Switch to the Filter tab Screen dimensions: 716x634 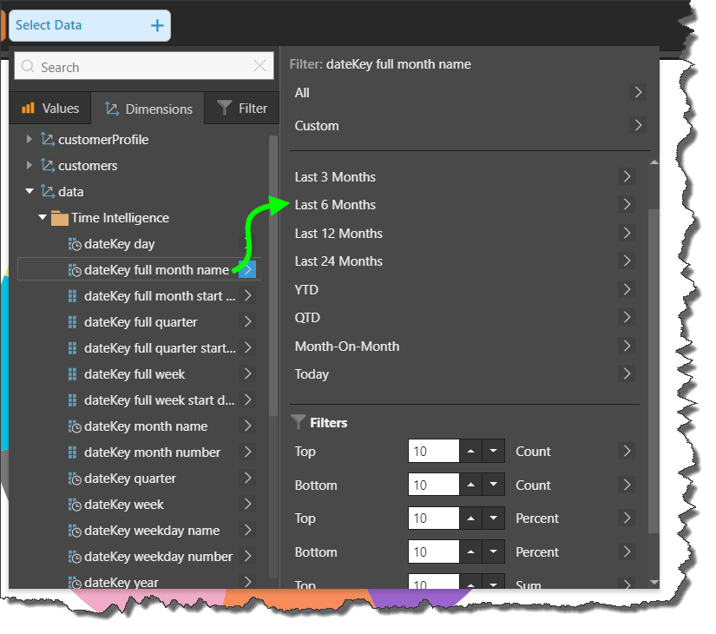coord(242,109)
